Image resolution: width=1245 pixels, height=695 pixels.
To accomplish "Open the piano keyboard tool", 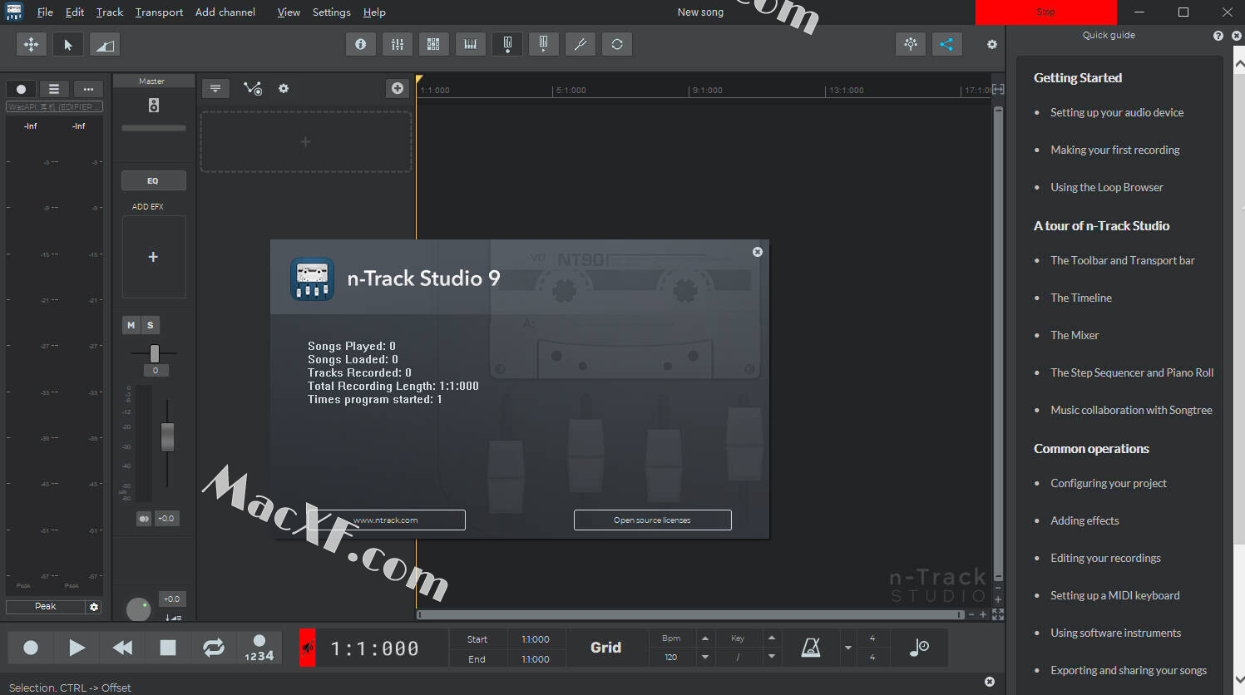I will tap(470, 44).
